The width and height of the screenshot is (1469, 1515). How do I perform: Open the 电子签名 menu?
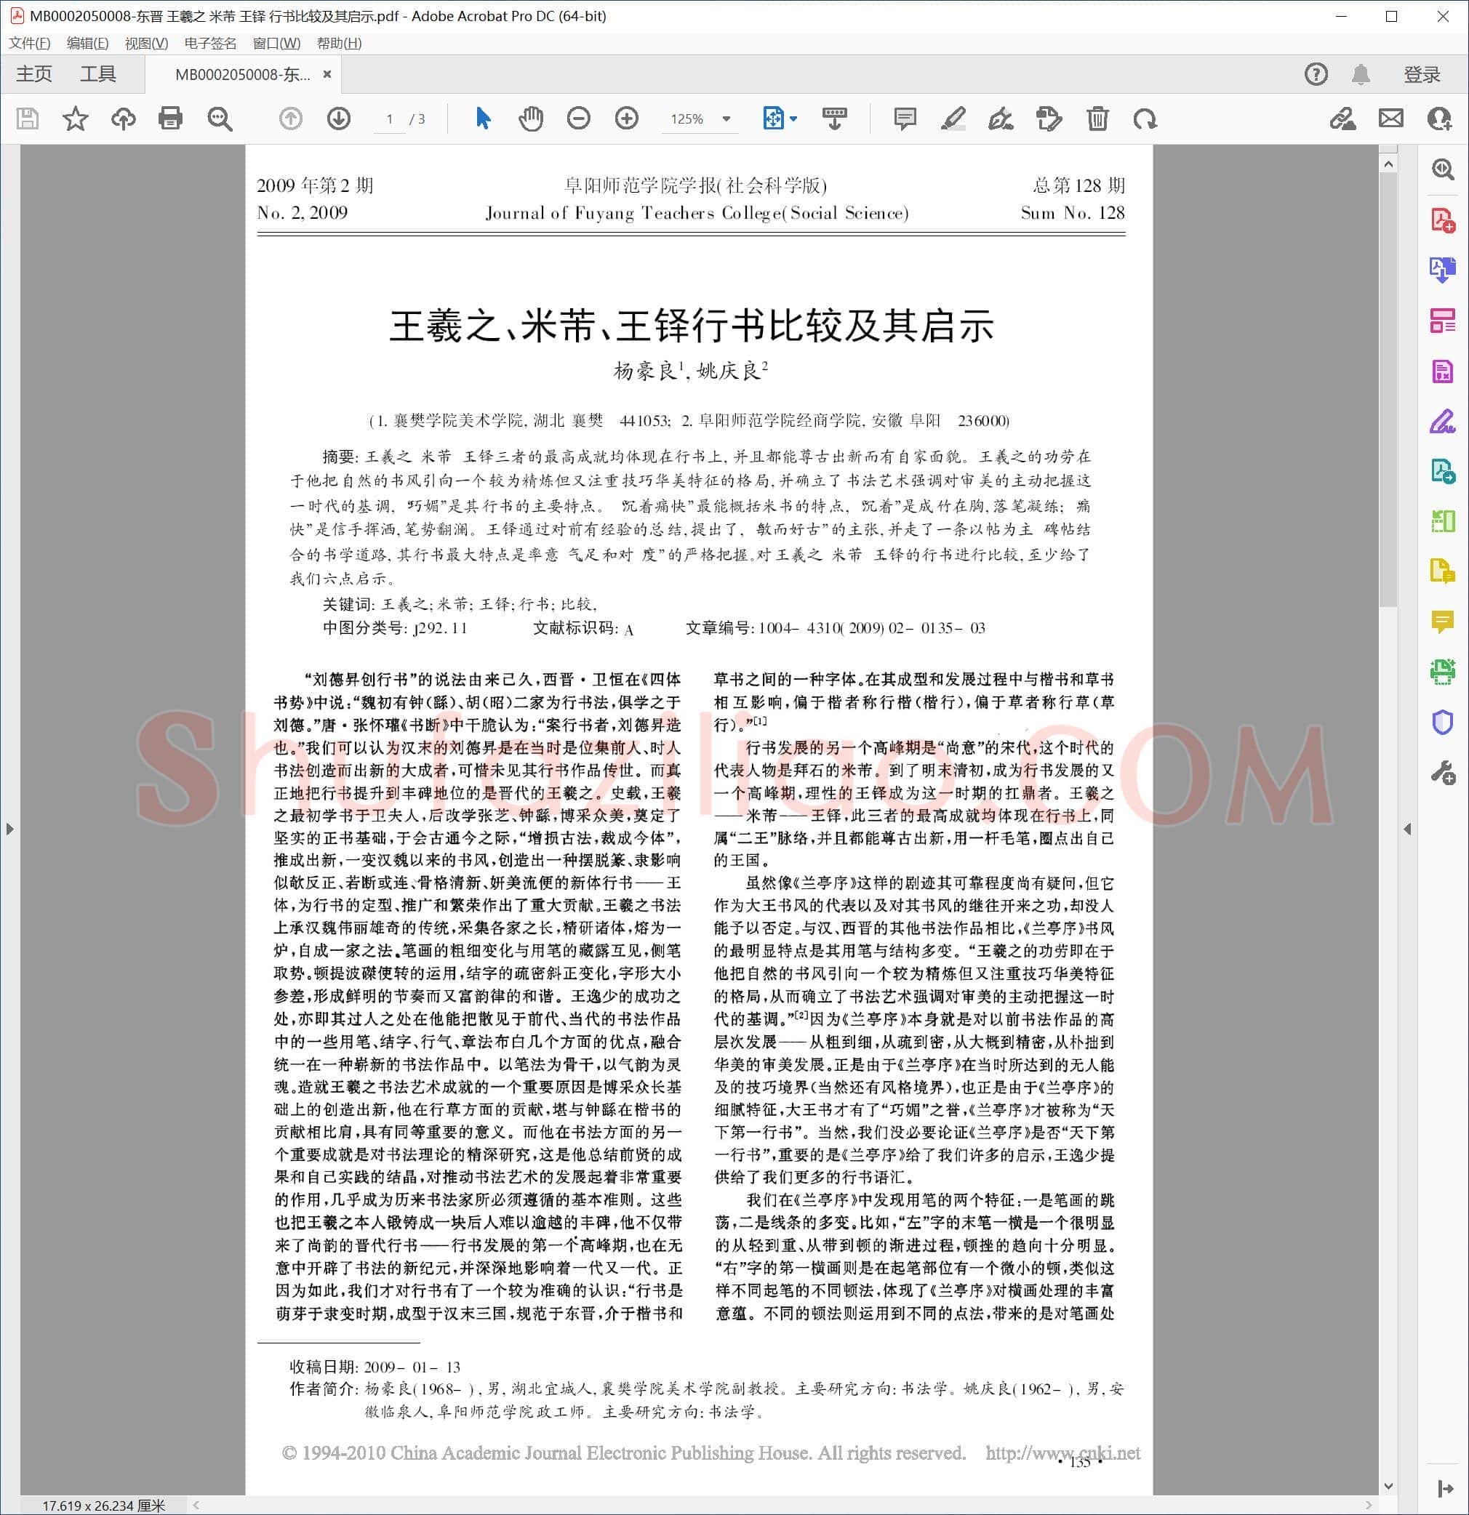tap(210, 44)
